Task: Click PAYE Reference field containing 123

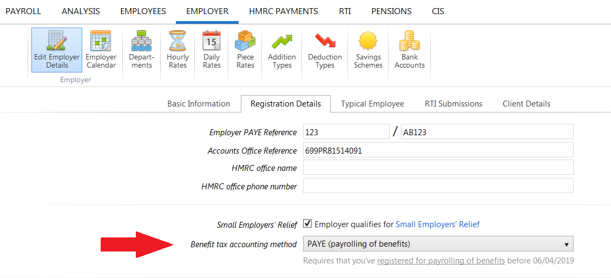Action: click(x=346, y=131)
